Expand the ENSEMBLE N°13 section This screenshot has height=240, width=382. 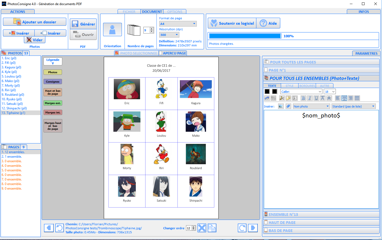[x=321, y=214]
